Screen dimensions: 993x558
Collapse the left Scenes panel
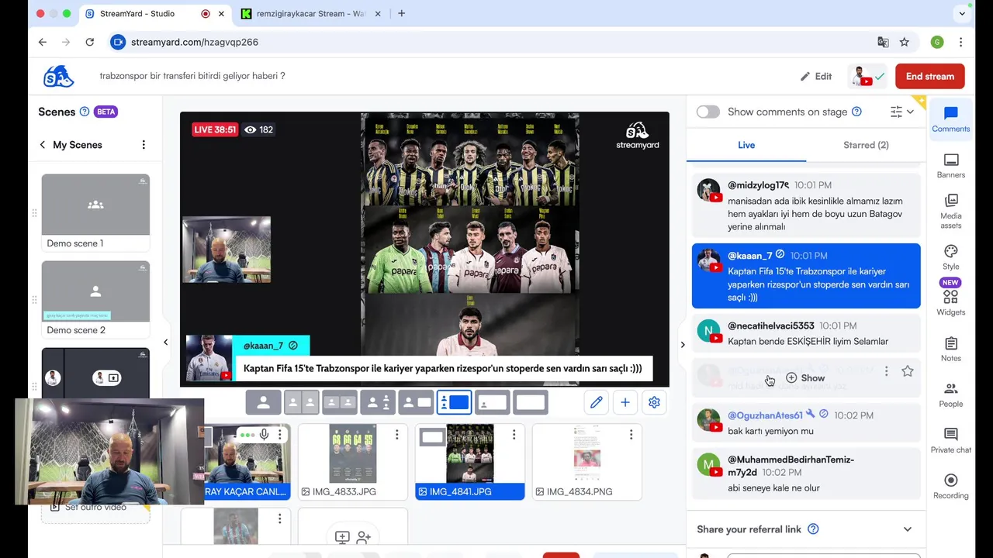[x=165, y=342]
